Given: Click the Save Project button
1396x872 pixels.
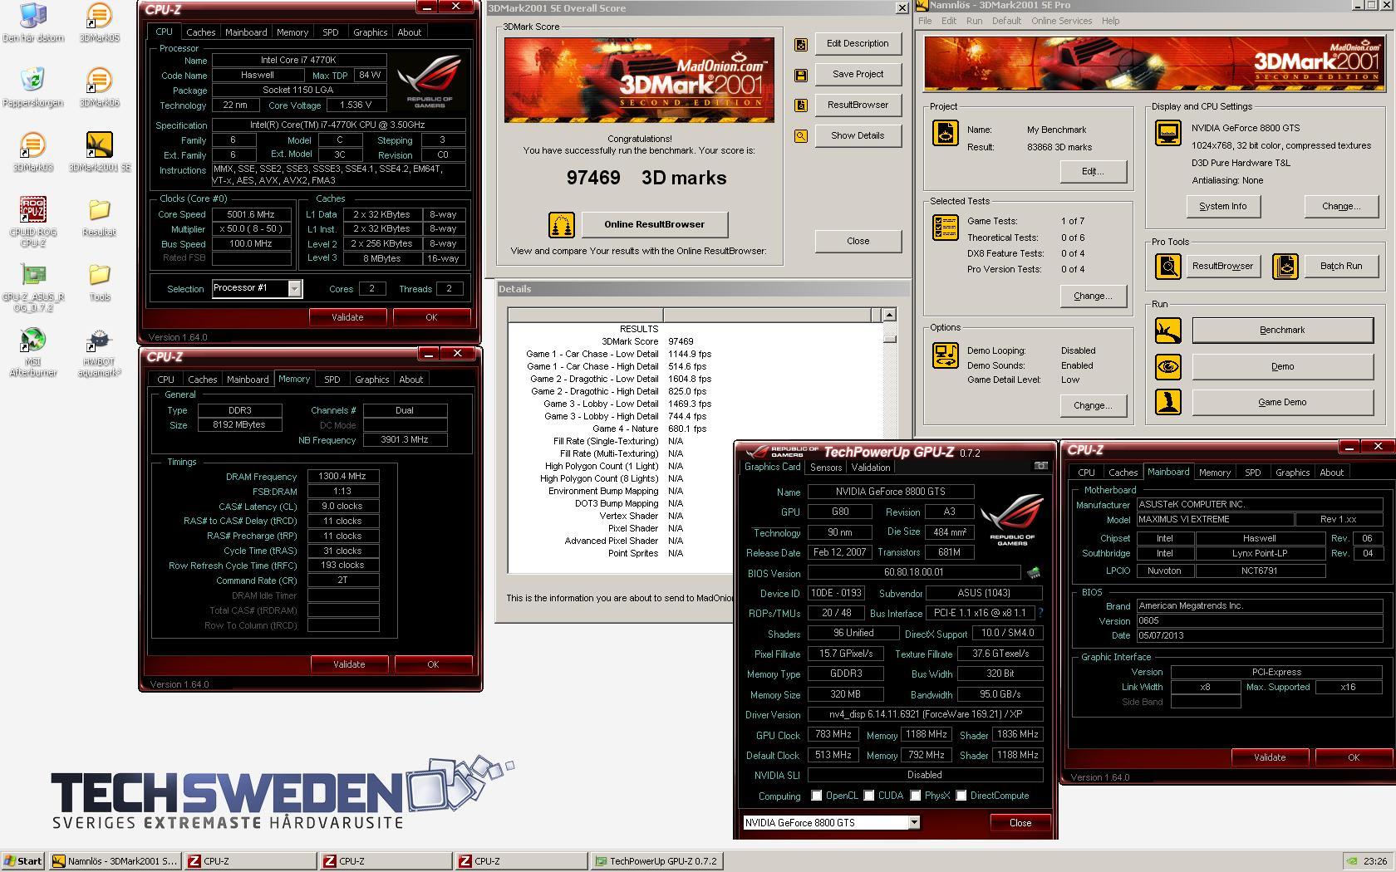Looking at the screenshot, I should tap(858, 74).
